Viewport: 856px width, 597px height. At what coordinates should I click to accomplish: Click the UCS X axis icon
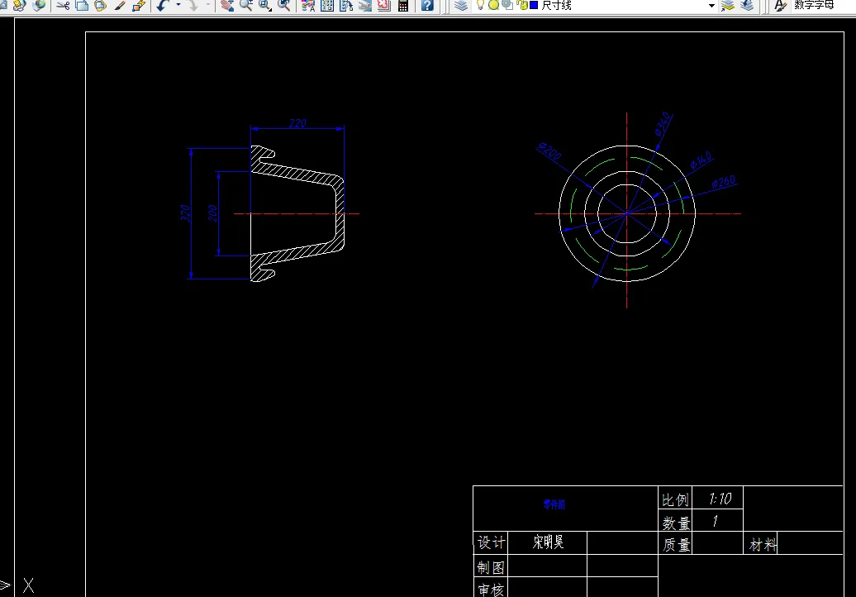[x=28, y=586]
